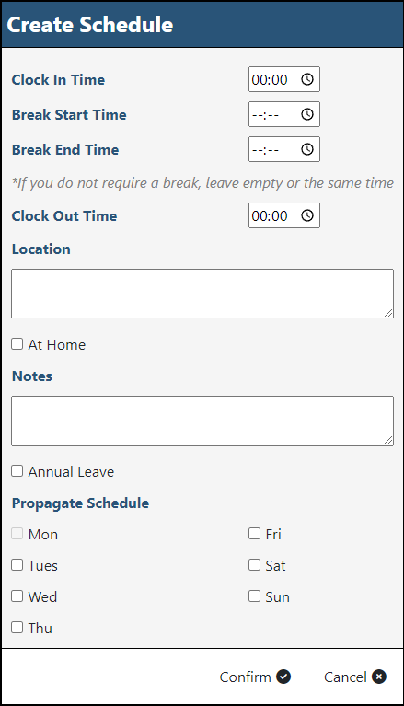404x706 pixels.
Task: Click the Break Start Time empty field
Action: pyautogui.click(x=284, y=114)
